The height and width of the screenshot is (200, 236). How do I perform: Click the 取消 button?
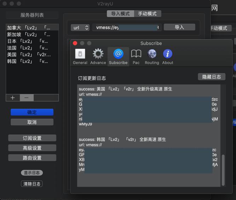click(x=32, y=122)
